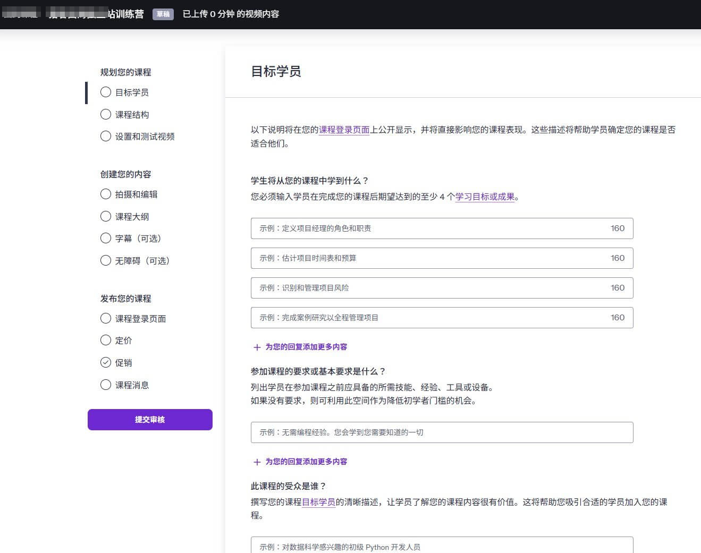Open 课程消息 sidebar item
This screenshot has height=553, width=701.
click(132, 385)
